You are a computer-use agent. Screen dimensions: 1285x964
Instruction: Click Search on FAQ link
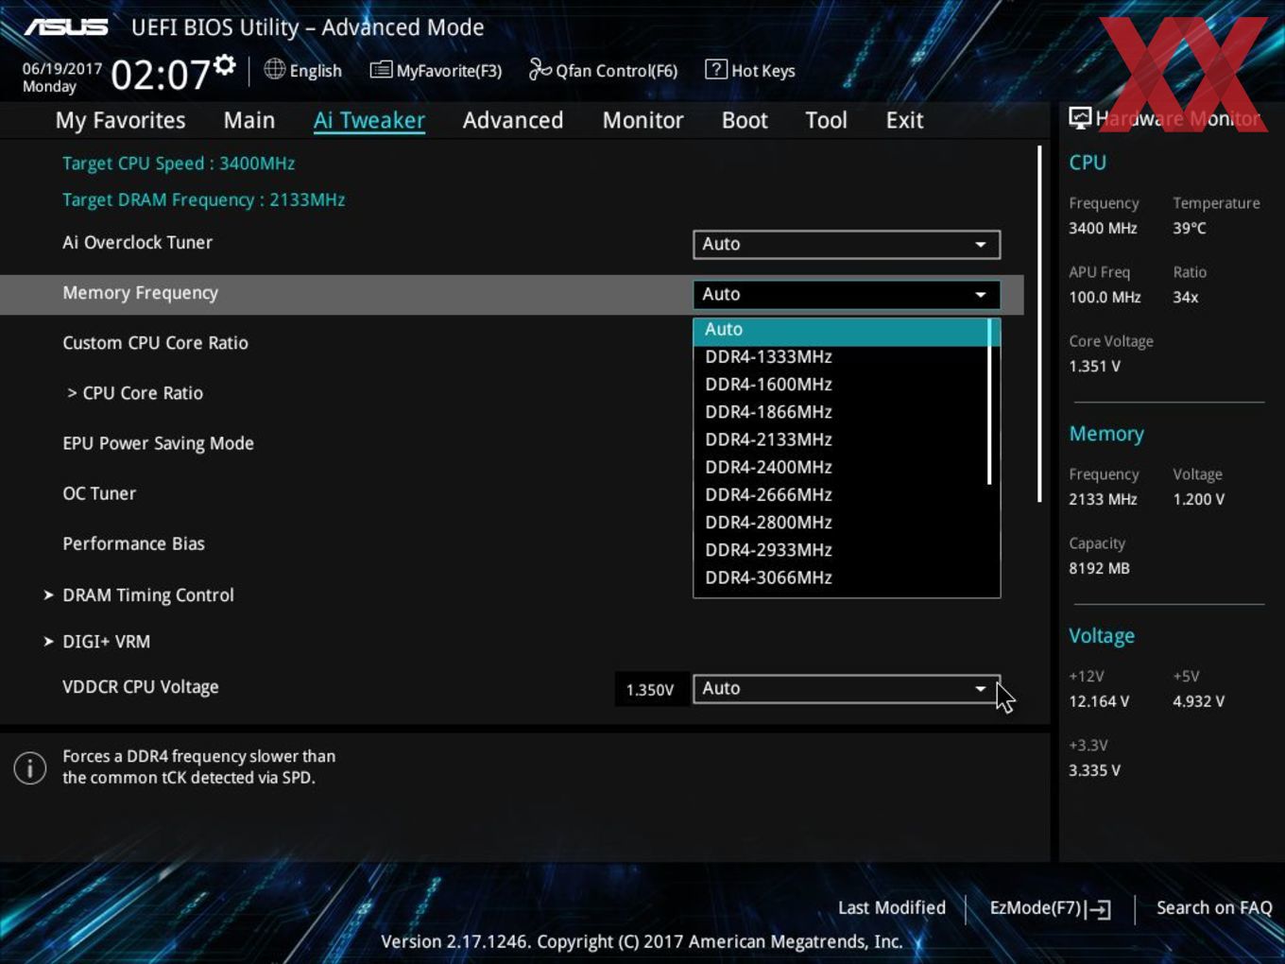coord(1214,907)
